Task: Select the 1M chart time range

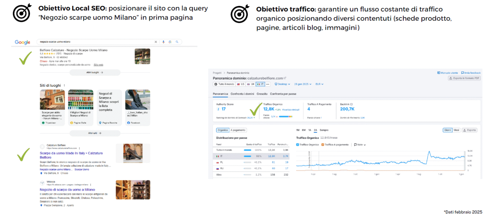Action: point(298,130)
